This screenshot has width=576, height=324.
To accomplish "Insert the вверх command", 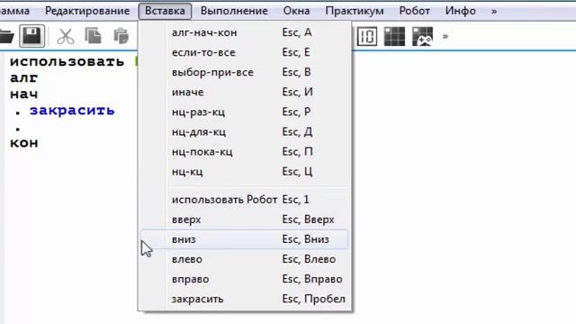I will [x=244, y=220].
